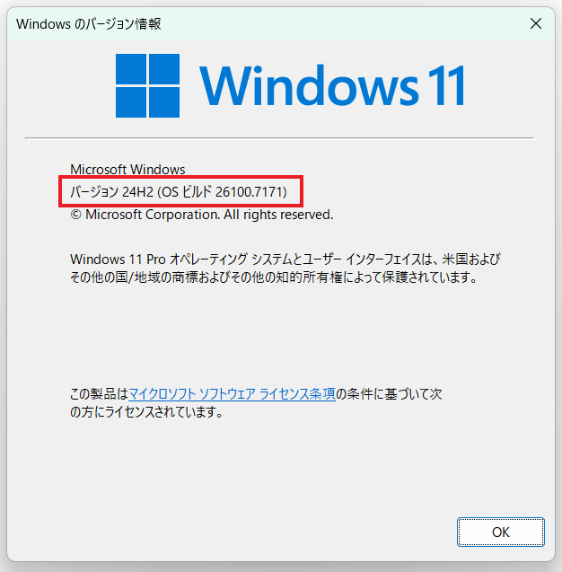Click the top-left pane of Windows logo
Image resolution: width=562 pixels, height=572 pixels.
point(131,69)
